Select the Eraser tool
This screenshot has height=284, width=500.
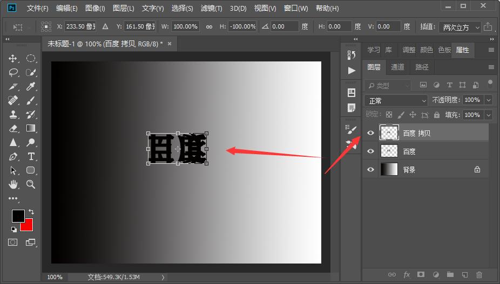point(13,128)
